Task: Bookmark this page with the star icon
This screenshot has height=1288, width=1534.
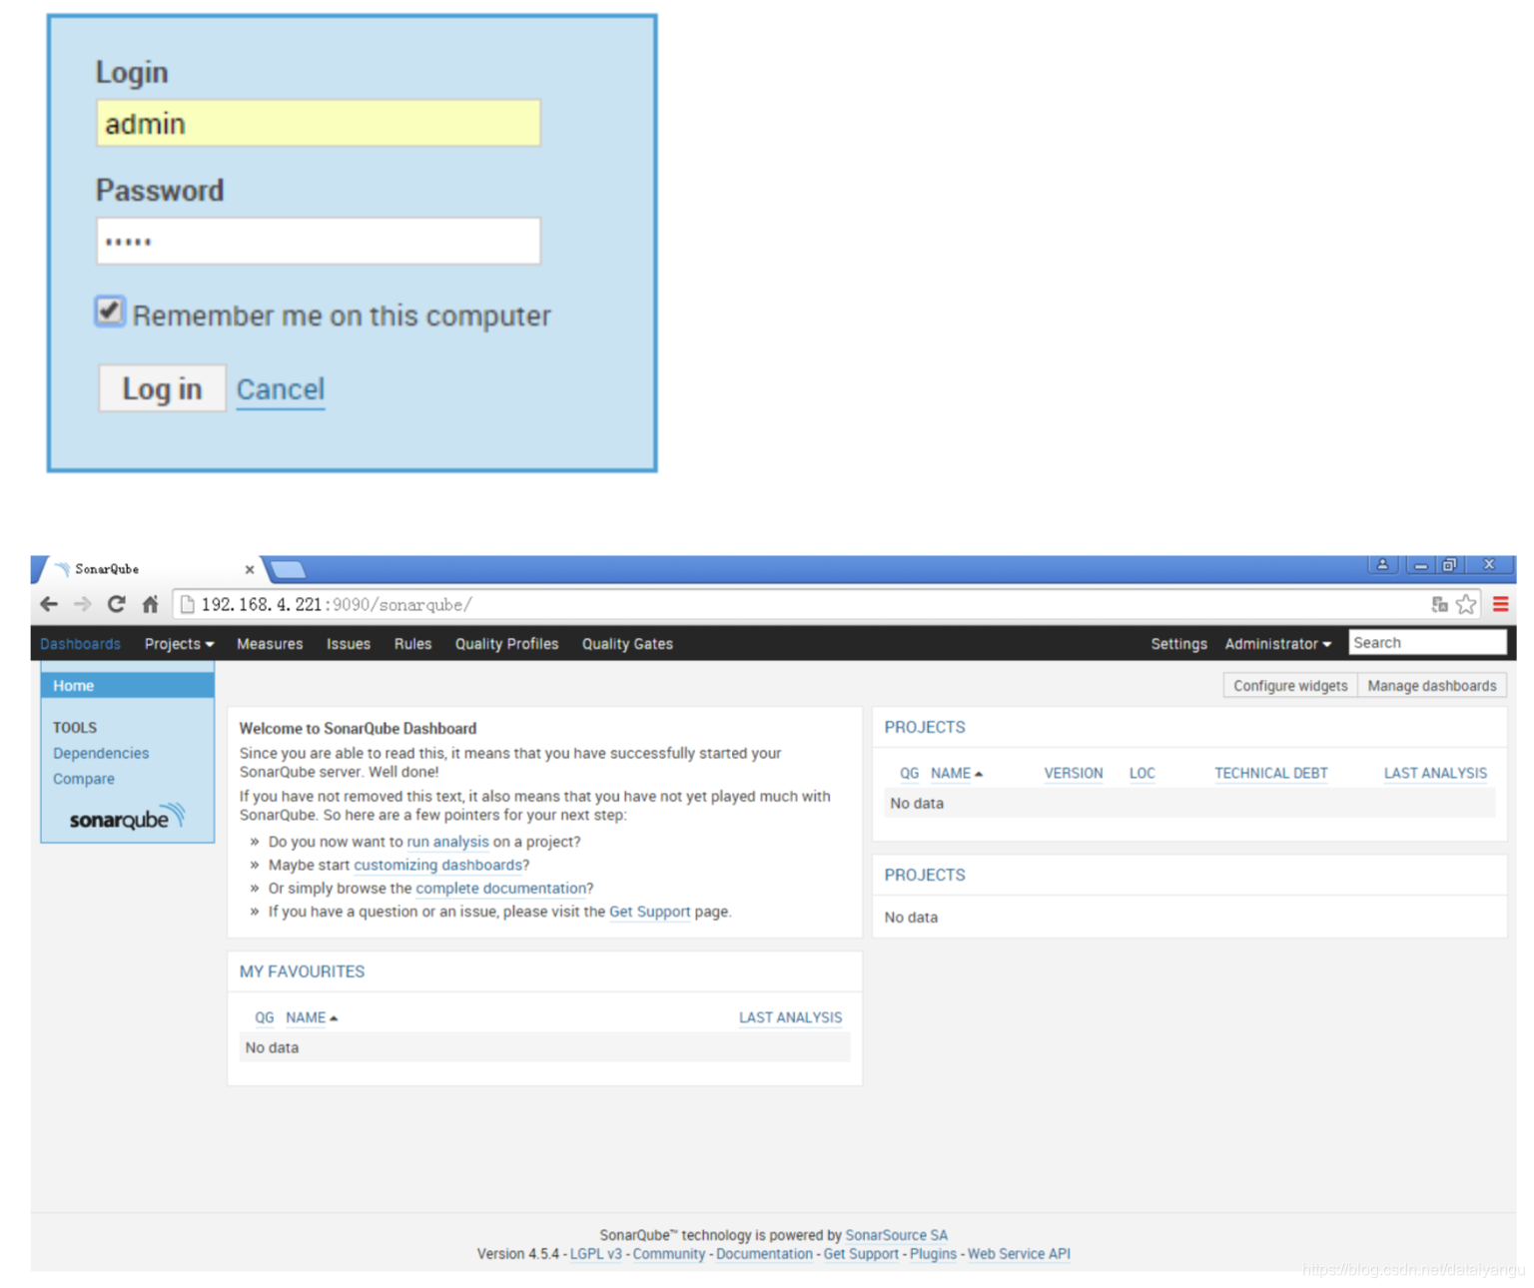Action: pyautogui.click(x=1466, y=604)
